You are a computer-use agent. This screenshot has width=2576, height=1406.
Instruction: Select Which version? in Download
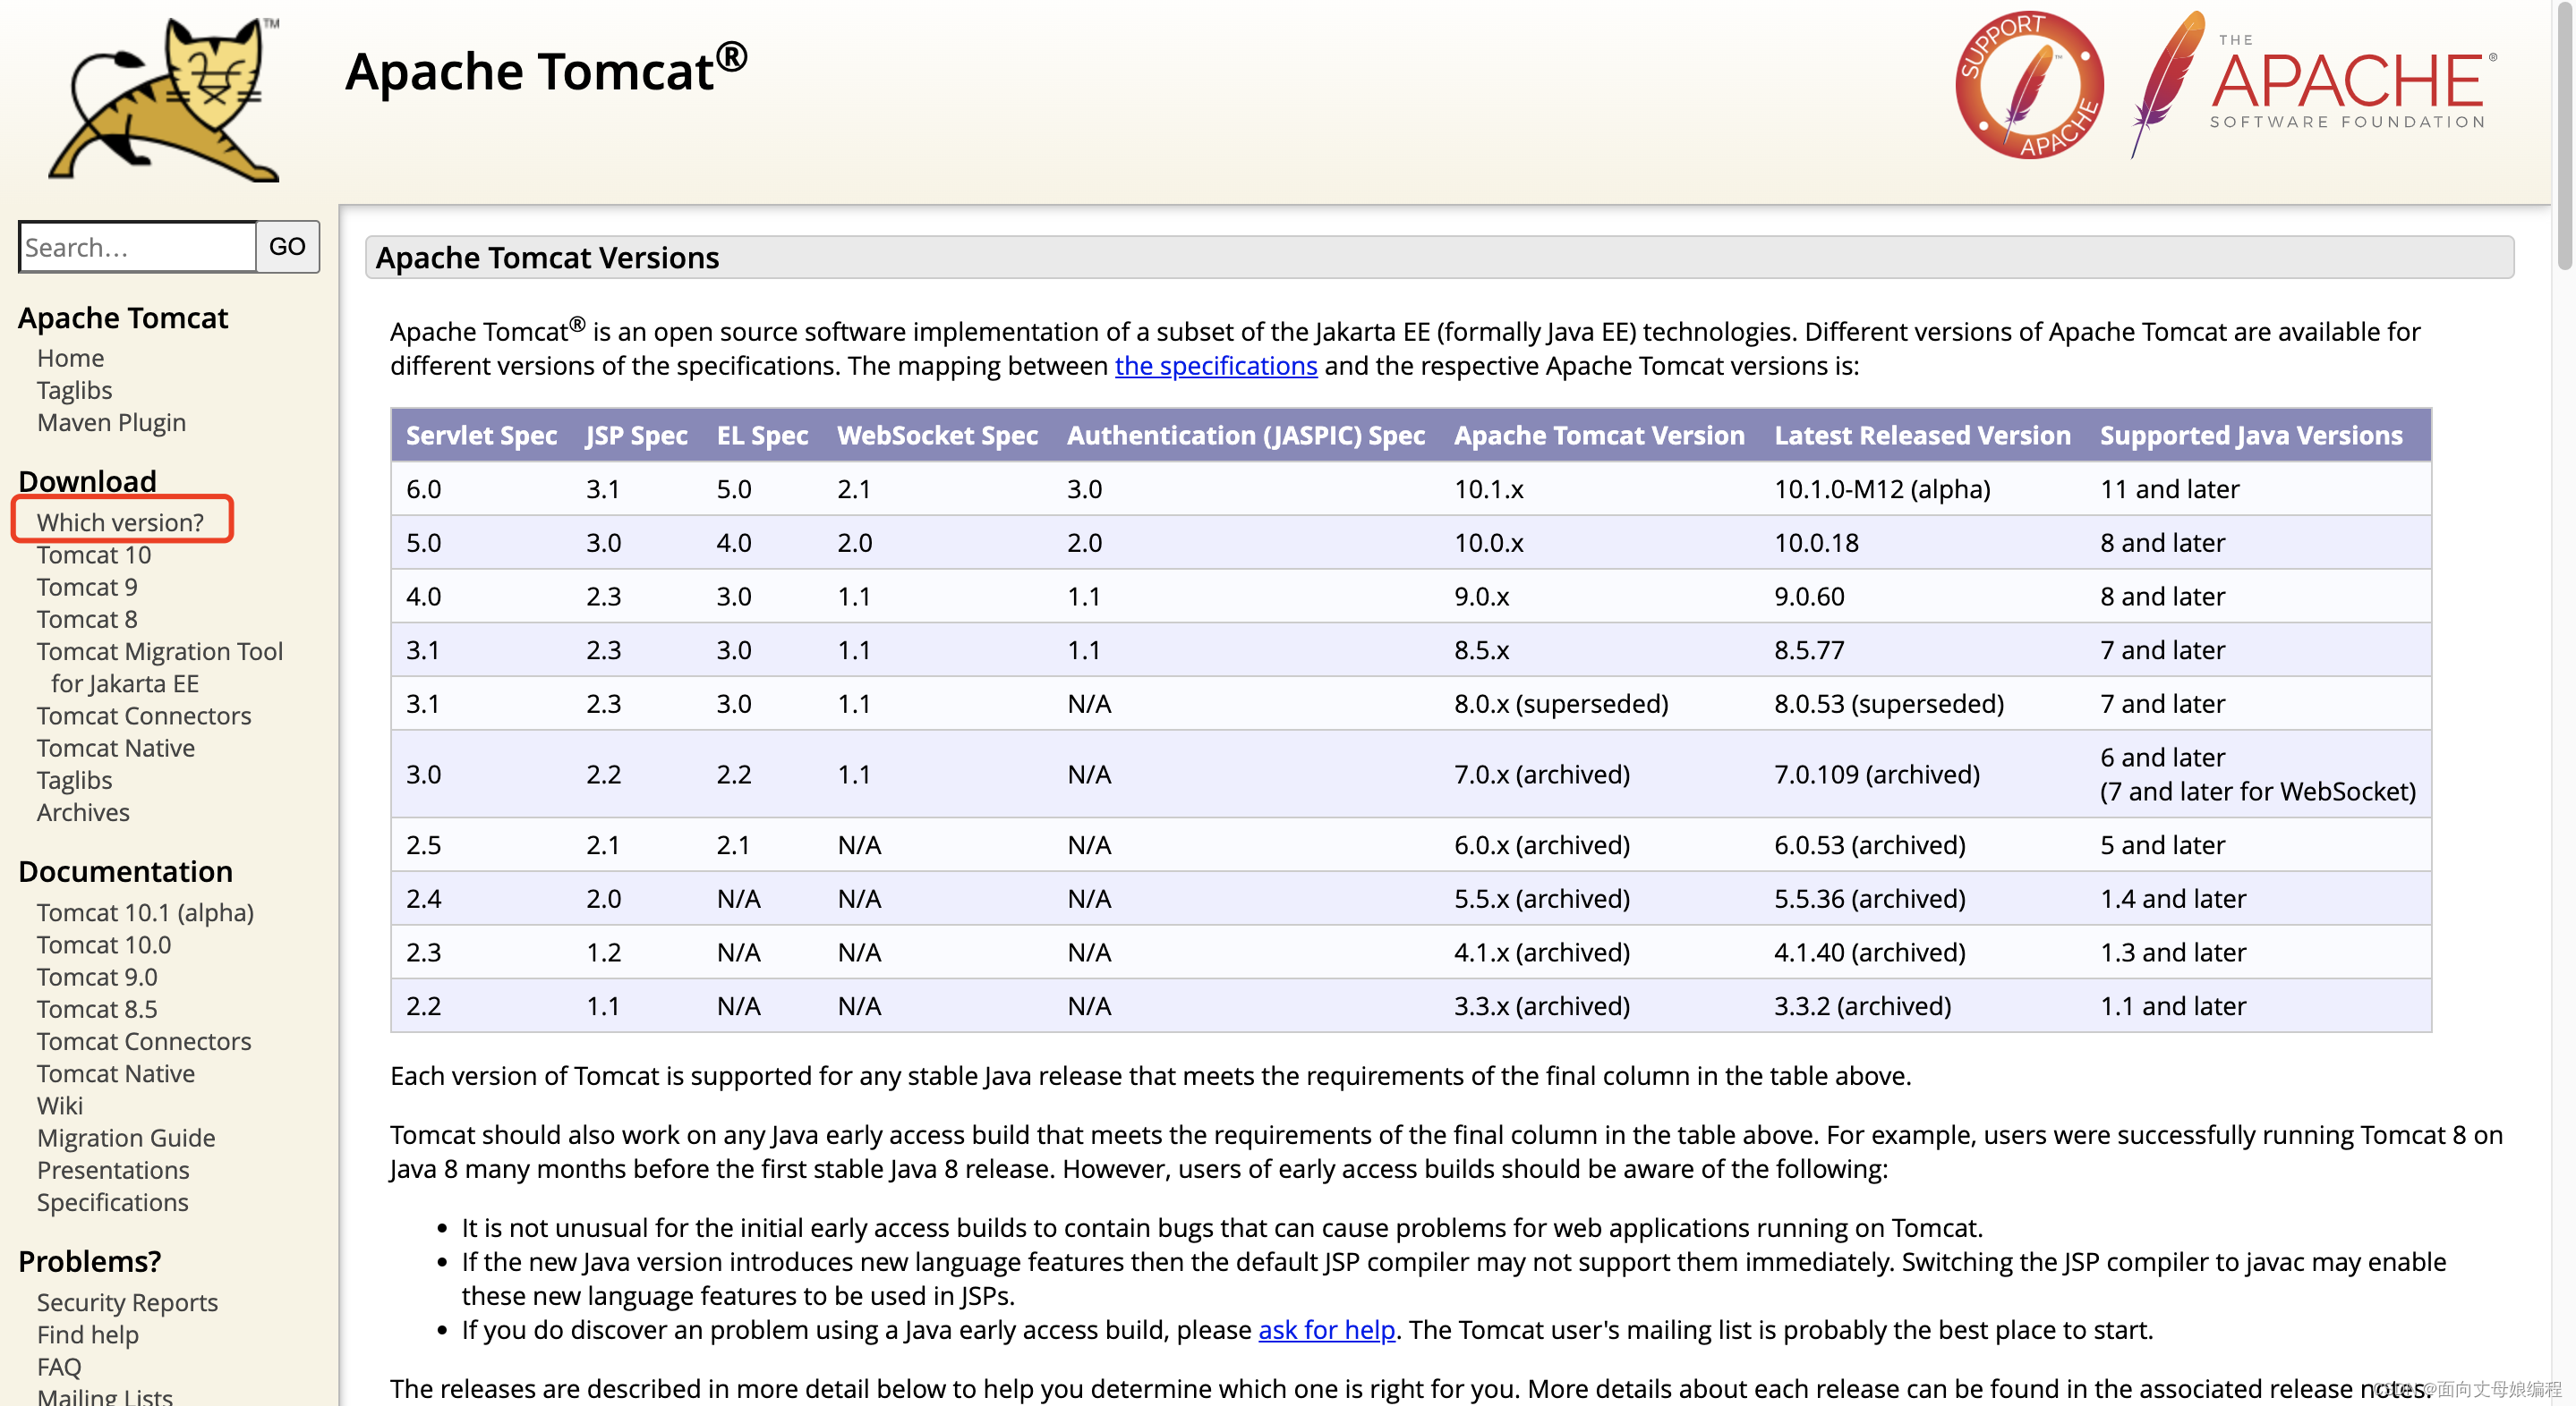tap(120, 521)
